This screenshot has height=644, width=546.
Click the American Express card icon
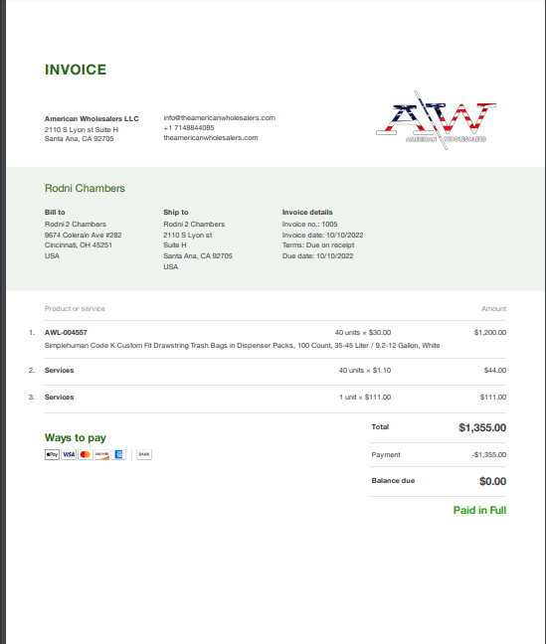tap(118, 454)
